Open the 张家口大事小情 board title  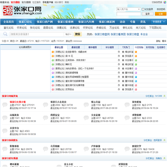pos(18,102)
